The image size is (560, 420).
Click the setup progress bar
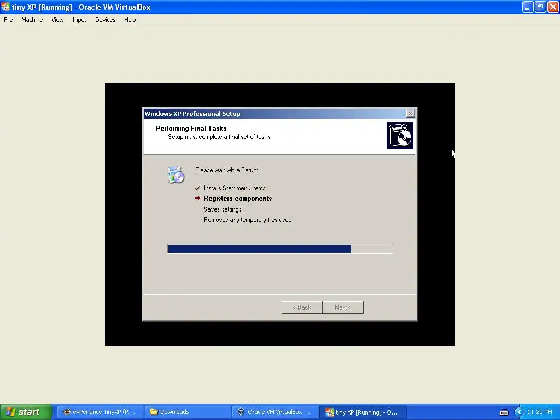pyautogui.click(x=280, y=249)
